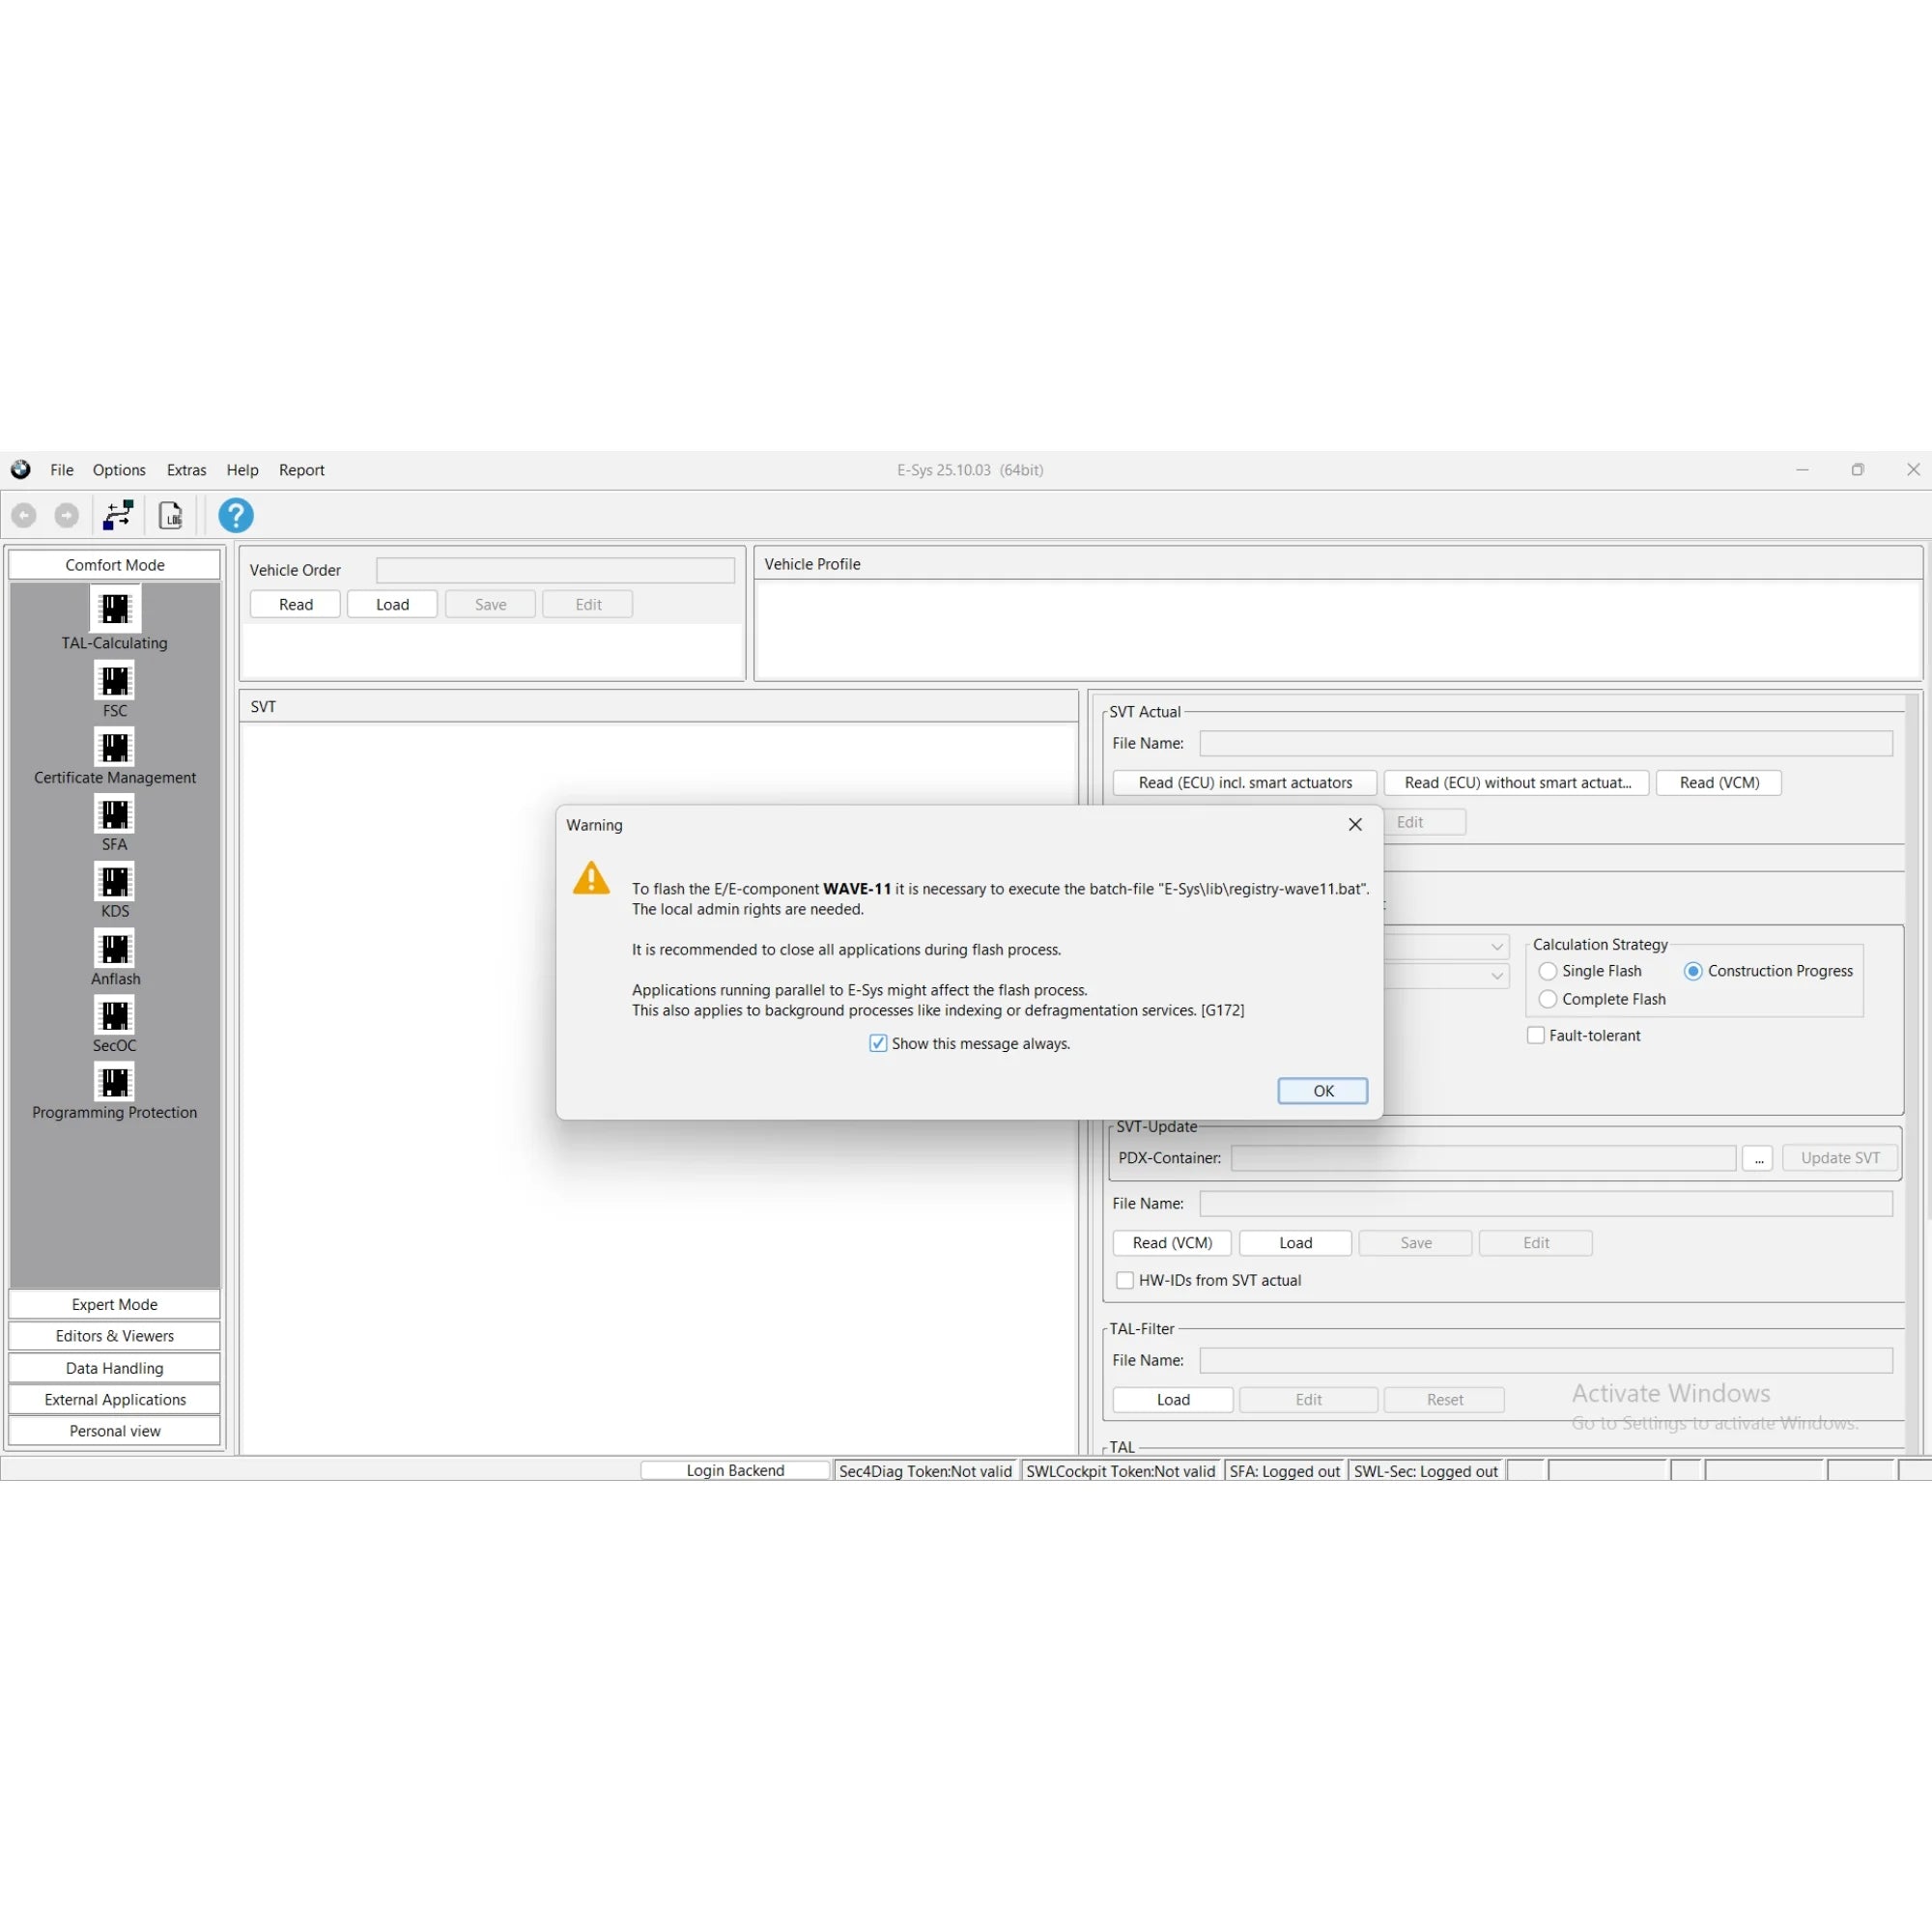Click the Vehicle Order text field
Screen dimensions: 1932x1932
pyautogui.click(x=555, y=570)
